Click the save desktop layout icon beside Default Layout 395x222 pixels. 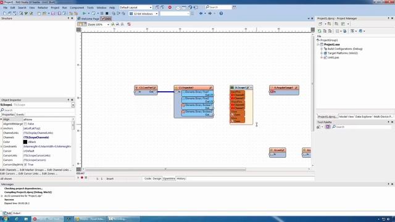point(157,7)
